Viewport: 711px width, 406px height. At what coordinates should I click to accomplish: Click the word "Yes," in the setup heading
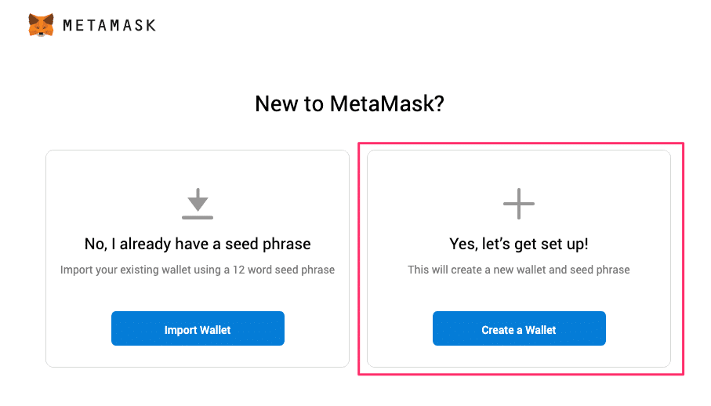(463, 245)
